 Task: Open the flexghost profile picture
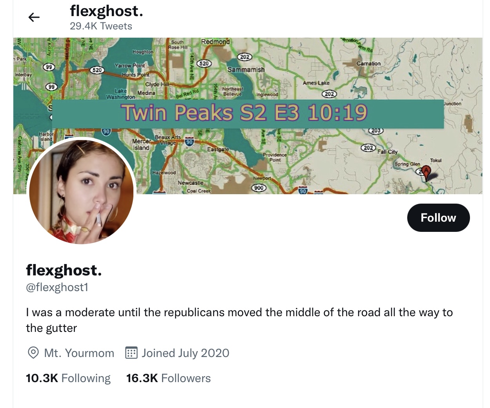click(82, 192)
